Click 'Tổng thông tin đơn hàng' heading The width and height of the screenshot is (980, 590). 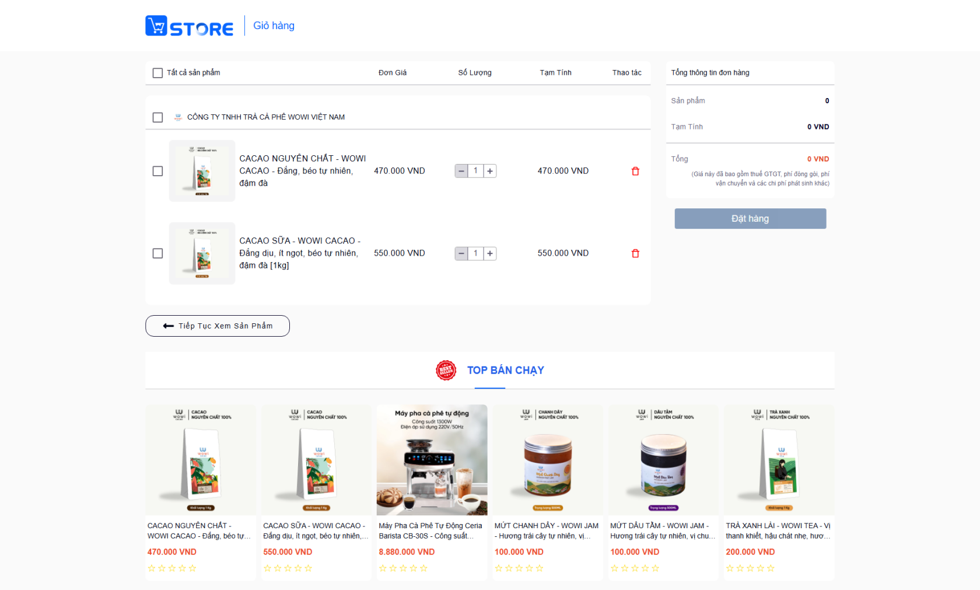(710, 72)
